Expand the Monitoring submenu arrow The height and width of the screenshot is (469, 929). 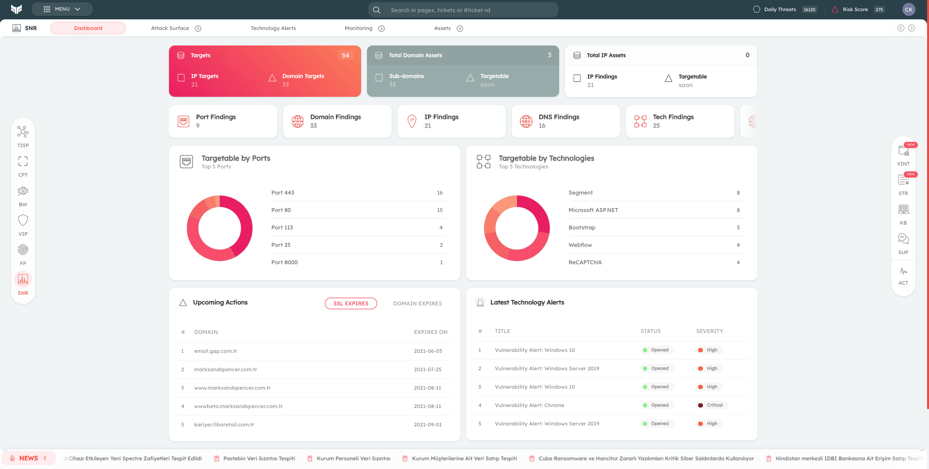tap(381, 29)
